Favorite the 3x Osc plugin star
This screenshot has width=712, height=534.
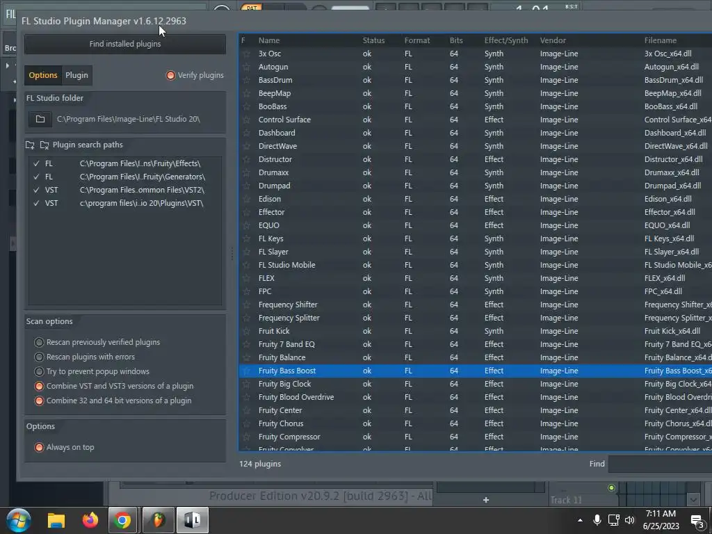246,54
